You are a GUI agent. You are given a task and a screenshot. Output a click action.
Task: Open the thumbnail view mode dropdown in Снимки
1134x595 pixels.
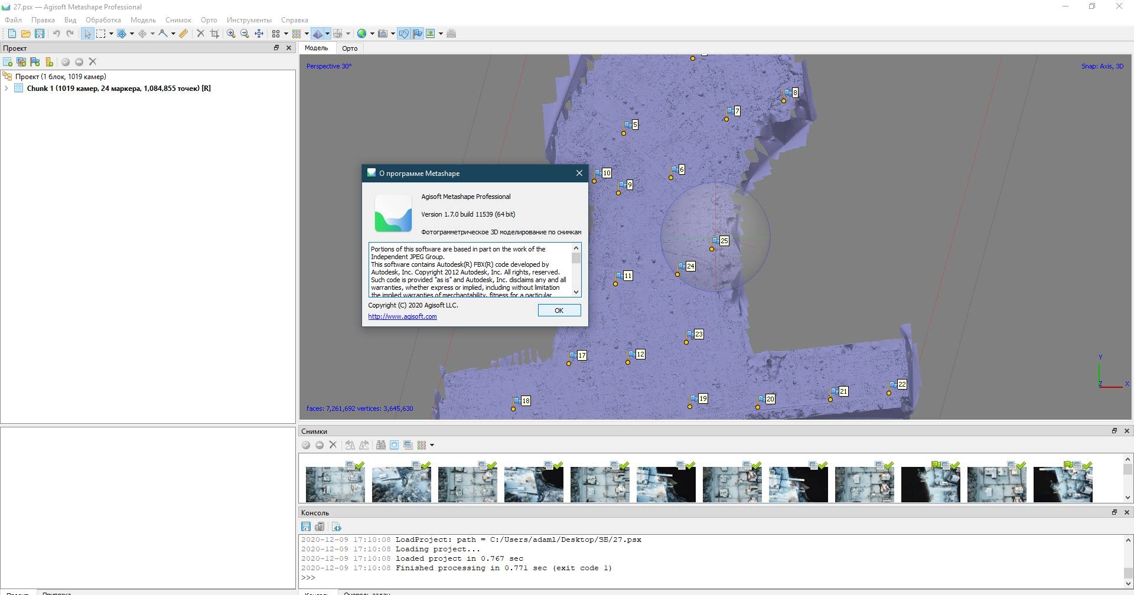[432, 445]
